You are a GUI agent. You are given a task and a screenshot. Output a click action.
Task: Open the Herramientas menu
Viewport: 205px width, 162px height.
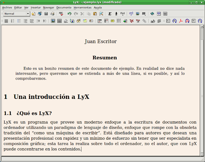tap(83, 8)
